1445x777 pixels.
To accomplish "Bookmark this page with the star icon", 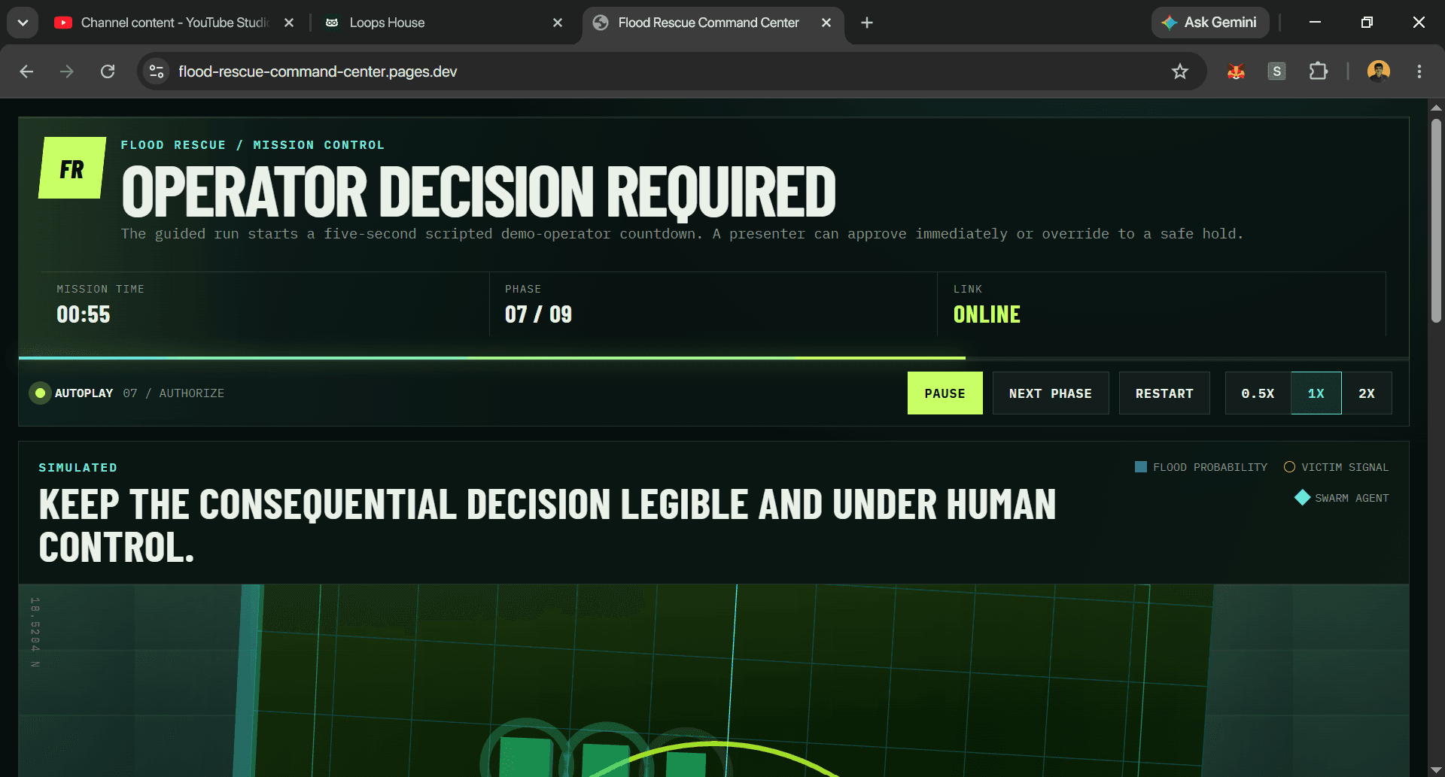I will 1179,71.
